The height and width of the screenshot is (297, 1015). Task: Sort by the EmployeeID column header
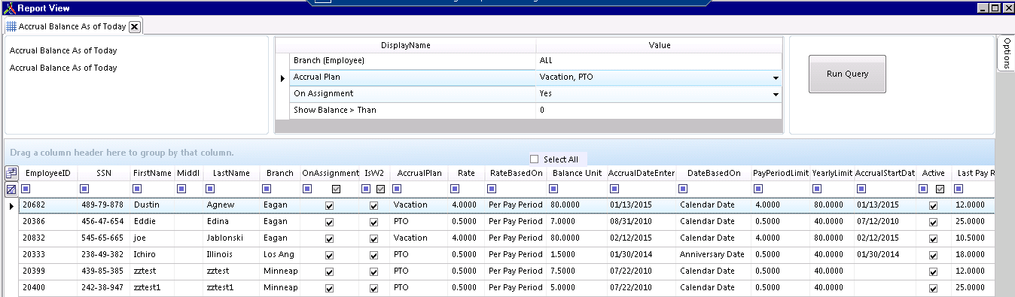[48, 173]
